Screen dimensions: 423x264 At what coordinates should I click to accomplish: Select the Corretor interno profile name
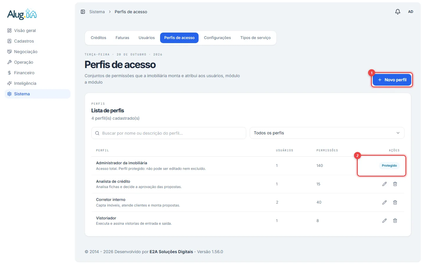[111, 199]
